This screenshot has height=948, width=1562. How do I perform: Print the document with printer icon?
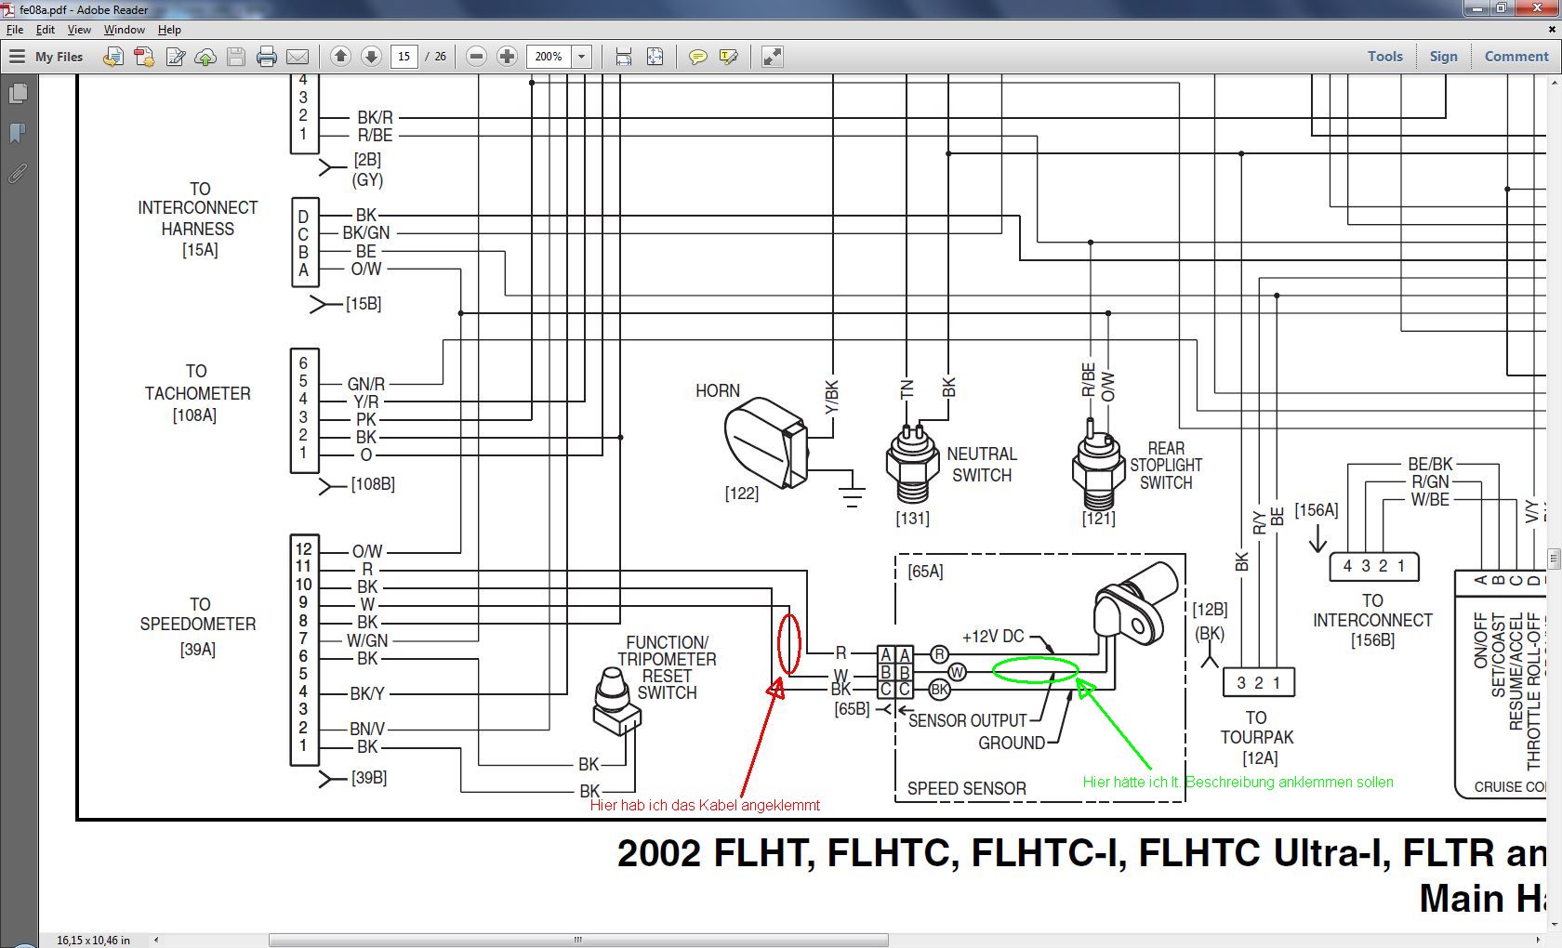[267, 57]
